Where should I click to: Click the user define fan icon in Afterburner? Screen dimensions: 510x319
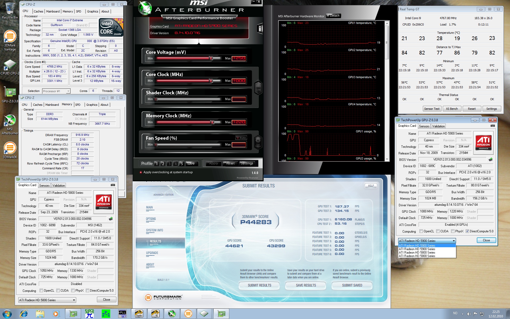point(258,142)
